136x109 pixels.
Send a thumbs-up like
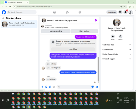pyautogui.click(x=97, y=87)
